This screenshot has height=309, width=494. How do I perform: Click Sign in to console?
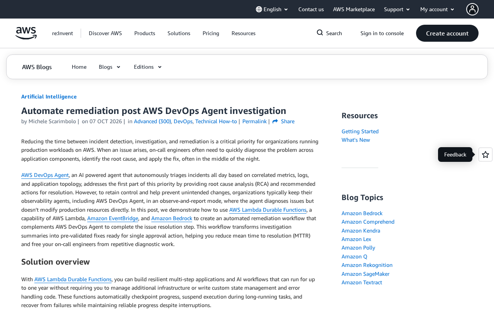(382, 33)
